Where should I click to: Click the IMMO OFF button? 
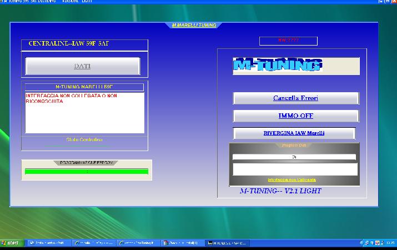296,116
